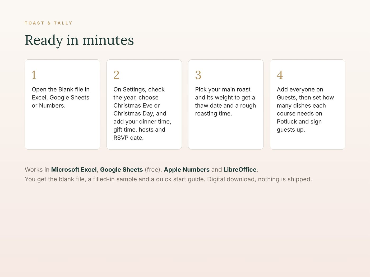
Task: Click the bold "Apple Numbers" text
Action: pos(187,170)
